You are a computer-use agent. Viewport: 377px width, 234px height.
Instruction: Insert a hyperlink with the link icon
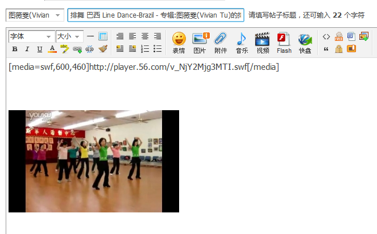tap(77, 49)
